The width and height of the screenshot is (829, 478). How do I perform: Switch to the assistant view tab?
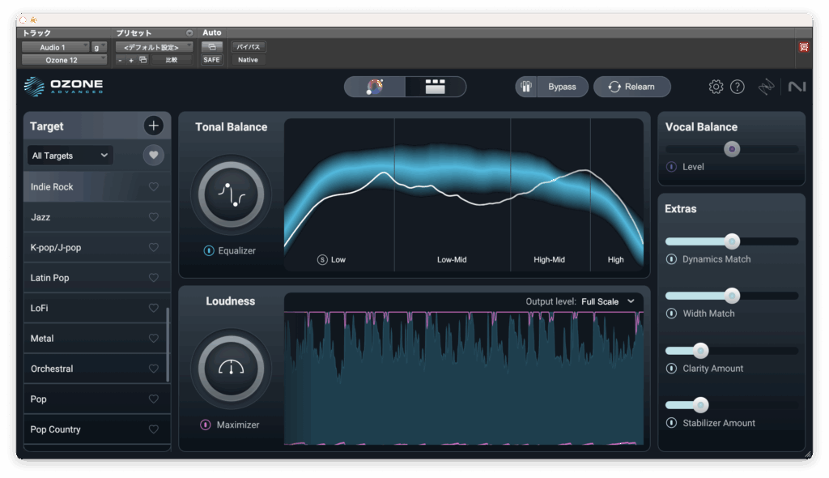tap(375, 87)
